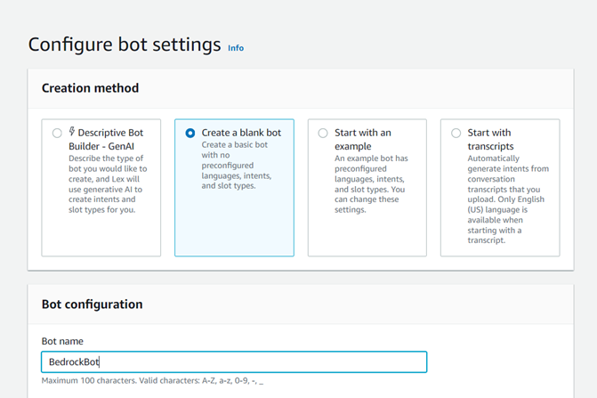Screen dimensions: 597x398
Task: Click the Create a blank bot card title
Action: (x=241, y=133)
